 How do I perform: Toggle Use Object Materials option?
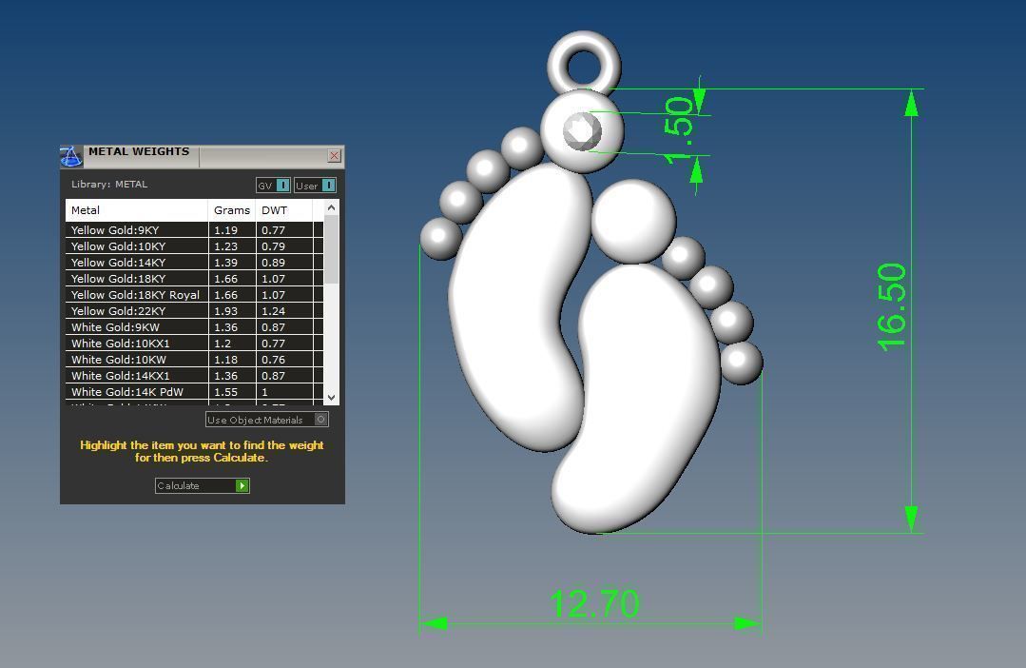coord(267,420)
